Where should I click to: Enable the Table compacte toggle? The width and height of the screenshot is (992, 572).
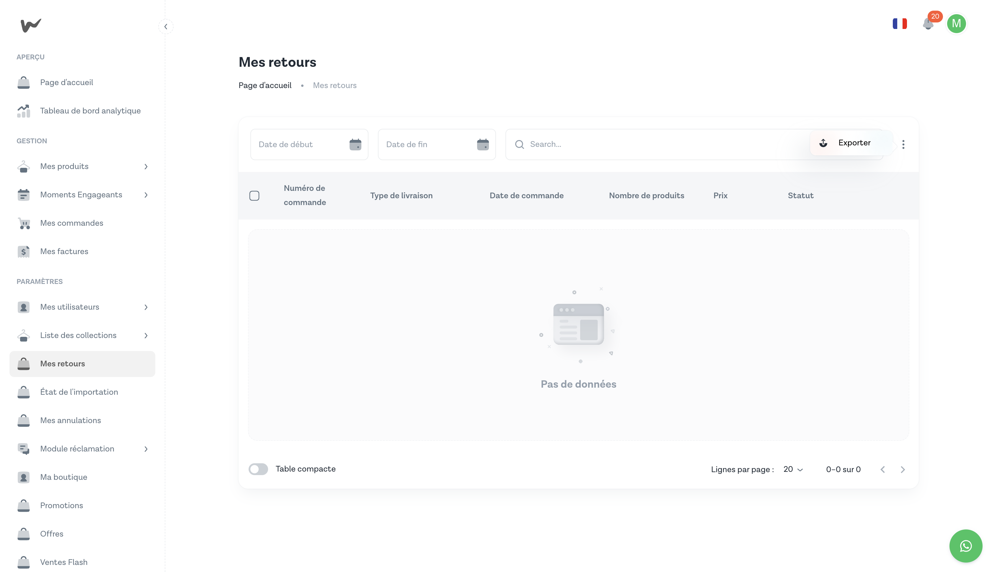point(258,469)
